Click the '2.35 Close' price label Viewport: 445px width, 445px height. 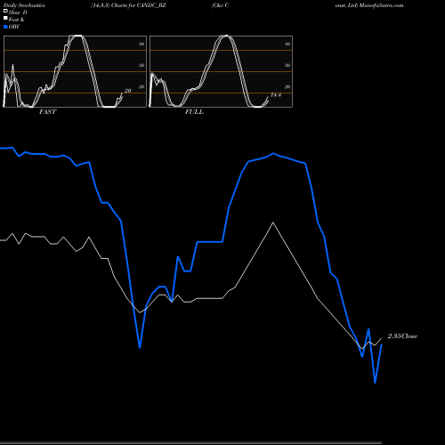(x=402, y=336)
